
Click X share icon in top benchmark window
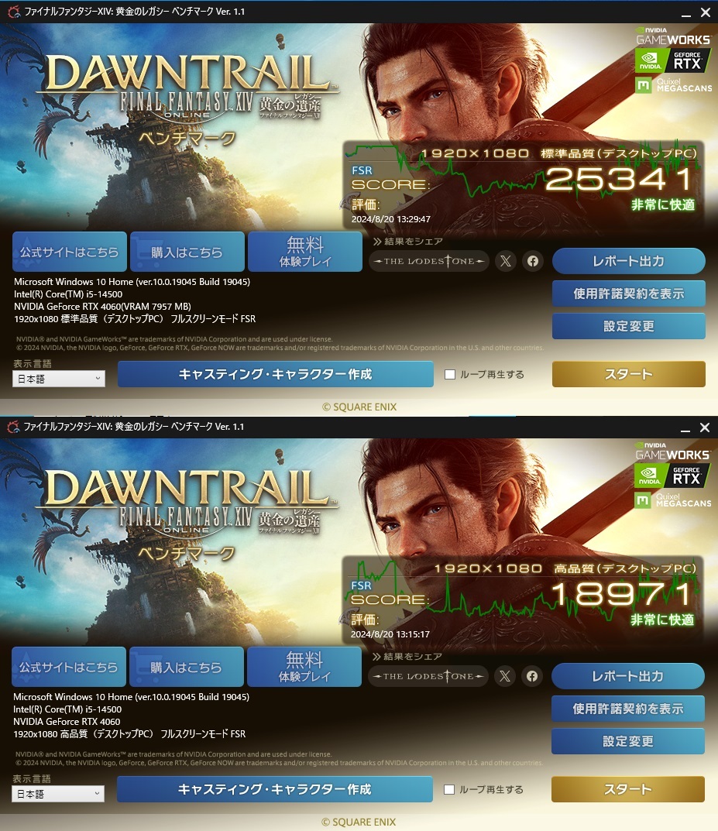[x=506, y=261]
